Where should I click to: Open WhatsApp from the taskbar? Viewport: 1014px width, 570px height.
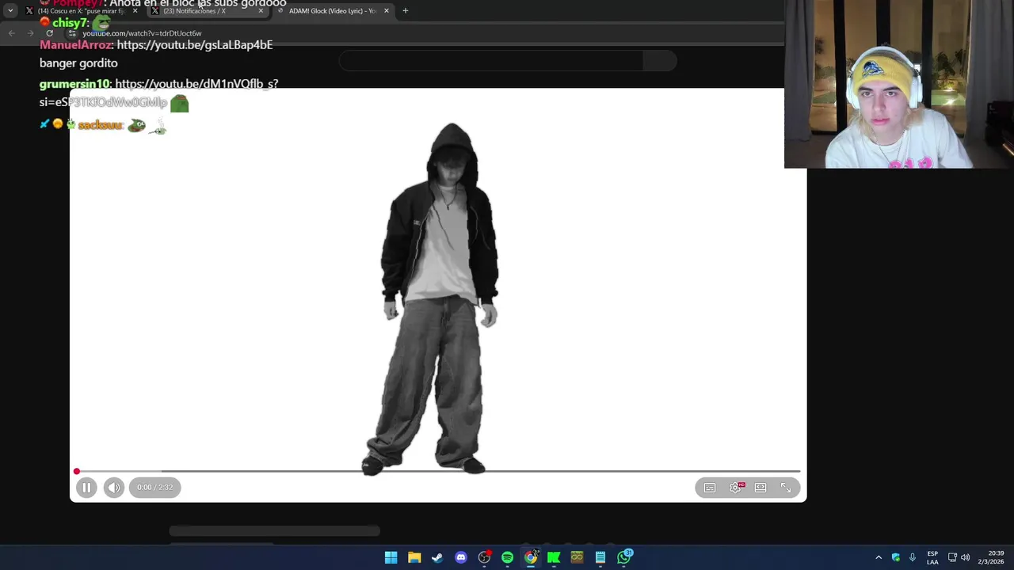click(x=624, y=557)
